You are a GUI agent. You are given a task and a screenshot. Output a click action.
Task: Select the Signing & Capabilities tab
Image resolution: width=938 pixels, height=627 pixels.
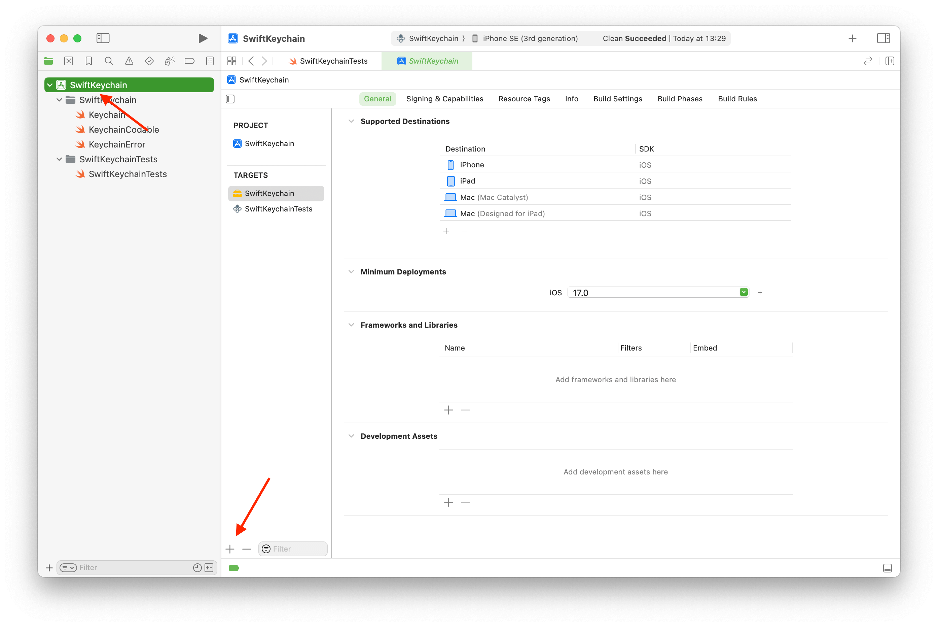coord(444,99)
